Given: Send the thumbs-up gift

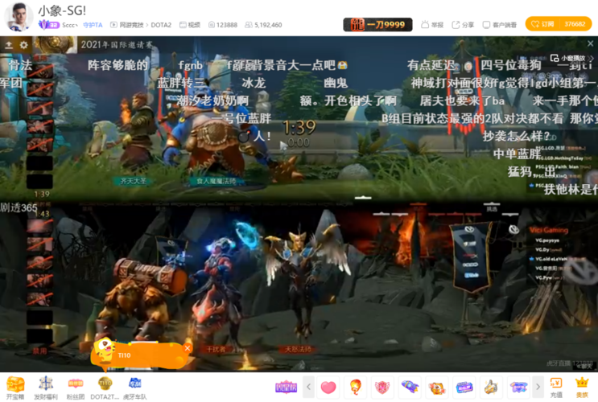Looking at the screenshot, I should click(491, 388).
